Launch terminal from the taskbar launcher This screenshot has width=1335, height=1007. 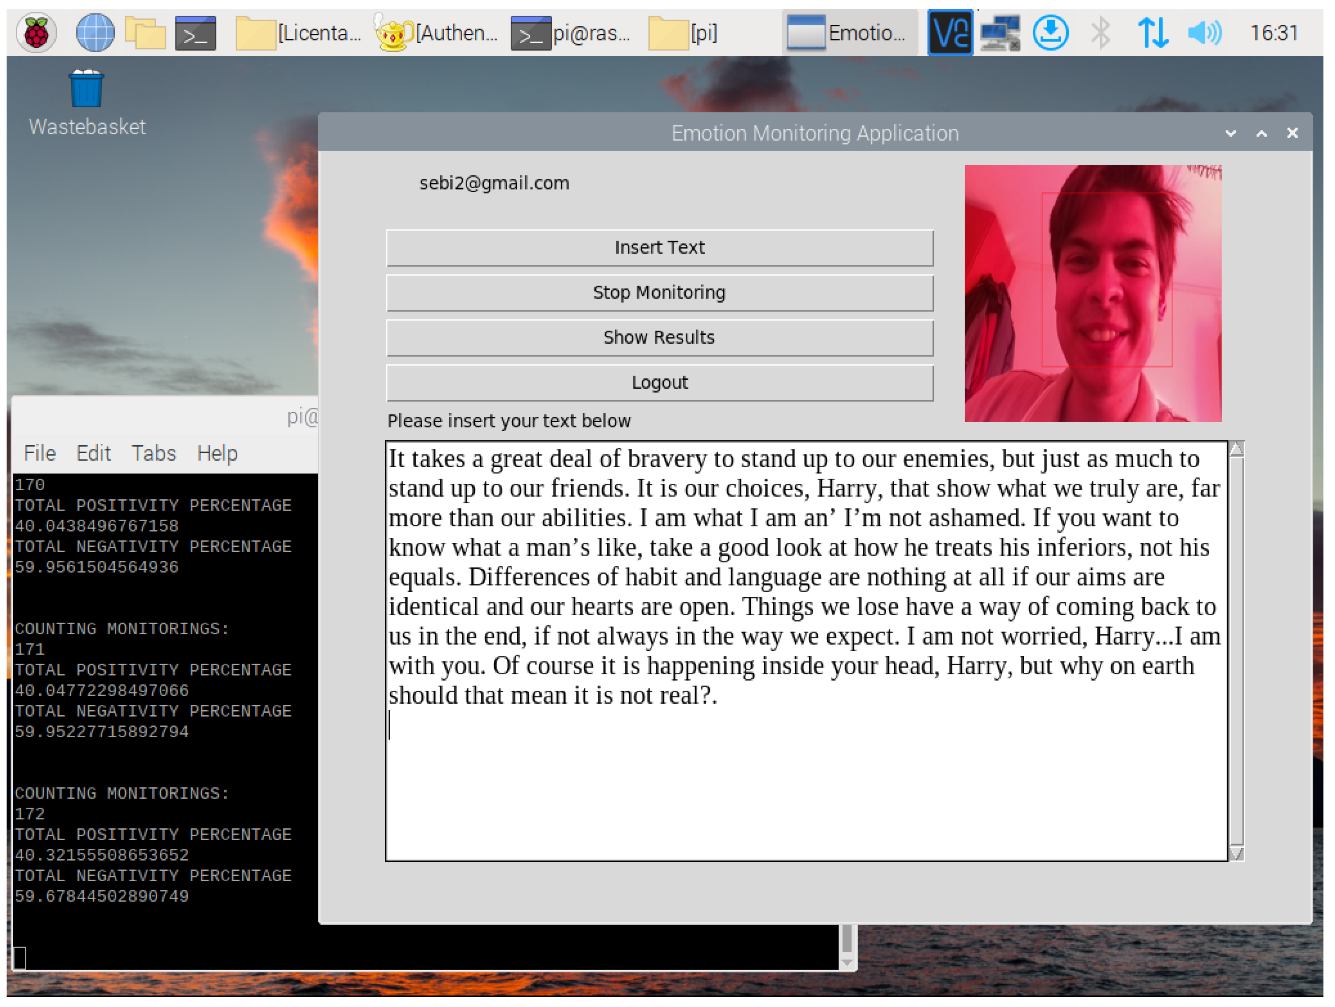196,33
